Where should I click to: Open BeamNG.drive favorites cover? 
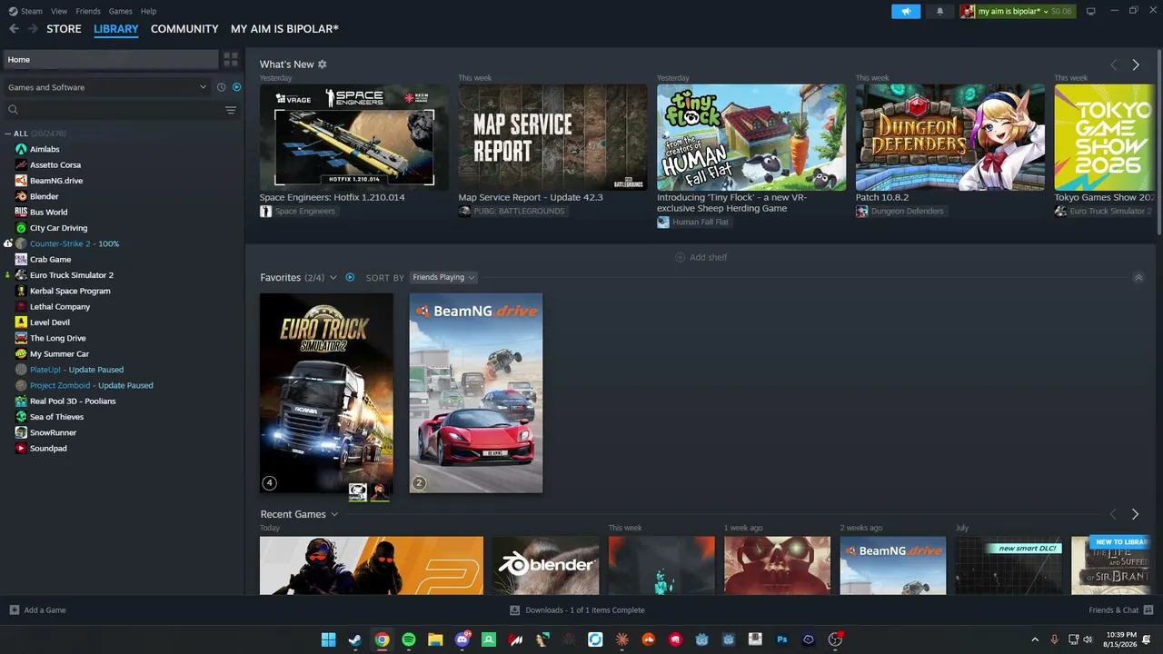pos(476,392)
